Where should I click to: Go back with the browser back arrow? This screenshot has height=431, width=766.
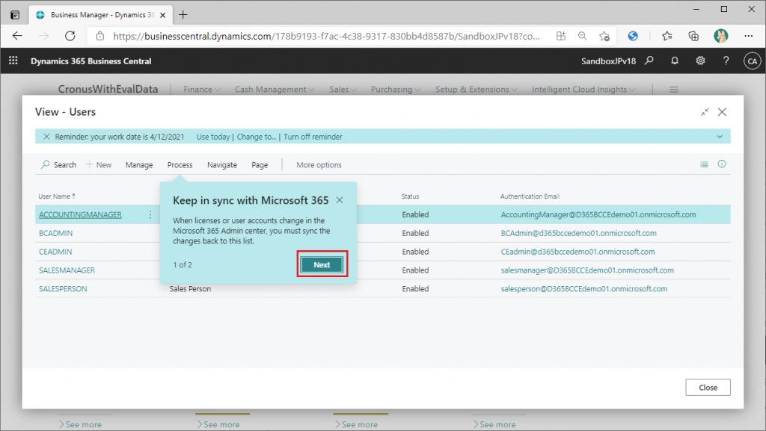point(18,36)
